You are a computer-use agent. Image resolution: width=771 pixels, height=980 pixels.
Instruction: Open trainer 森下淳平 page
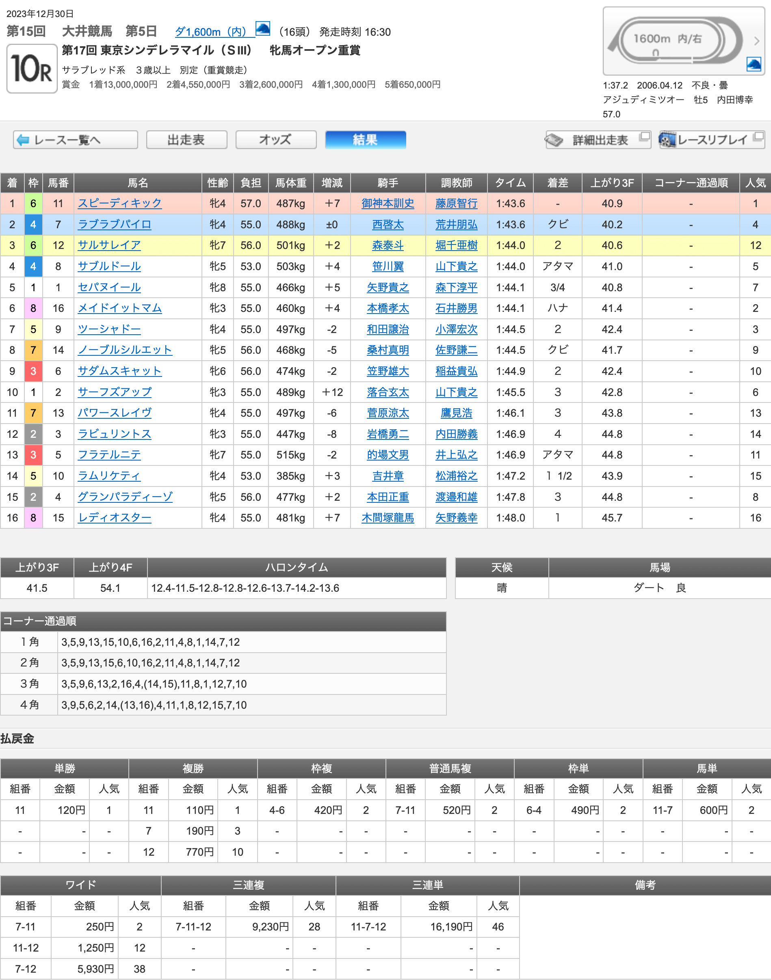[456, 288]
